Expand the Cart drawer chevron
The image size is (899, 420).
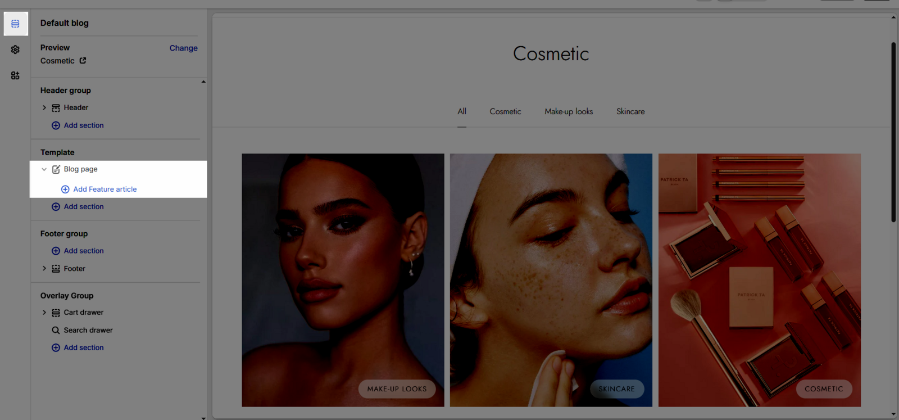(44, 313)
